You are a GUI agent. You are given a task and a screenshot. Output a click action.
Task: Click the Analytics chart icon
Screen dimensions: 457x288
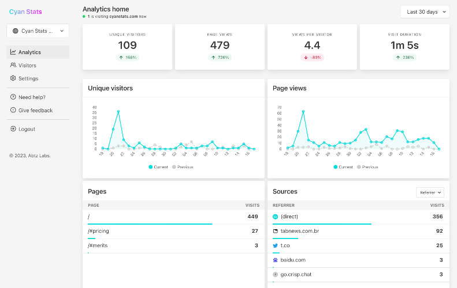pyautogui.click(x=13, y=52)
